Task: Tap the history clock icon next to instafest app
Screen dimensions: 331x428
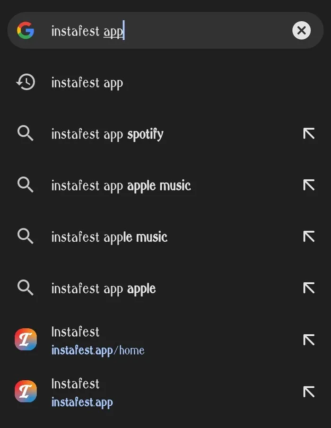Action: [x=25, y=82]
